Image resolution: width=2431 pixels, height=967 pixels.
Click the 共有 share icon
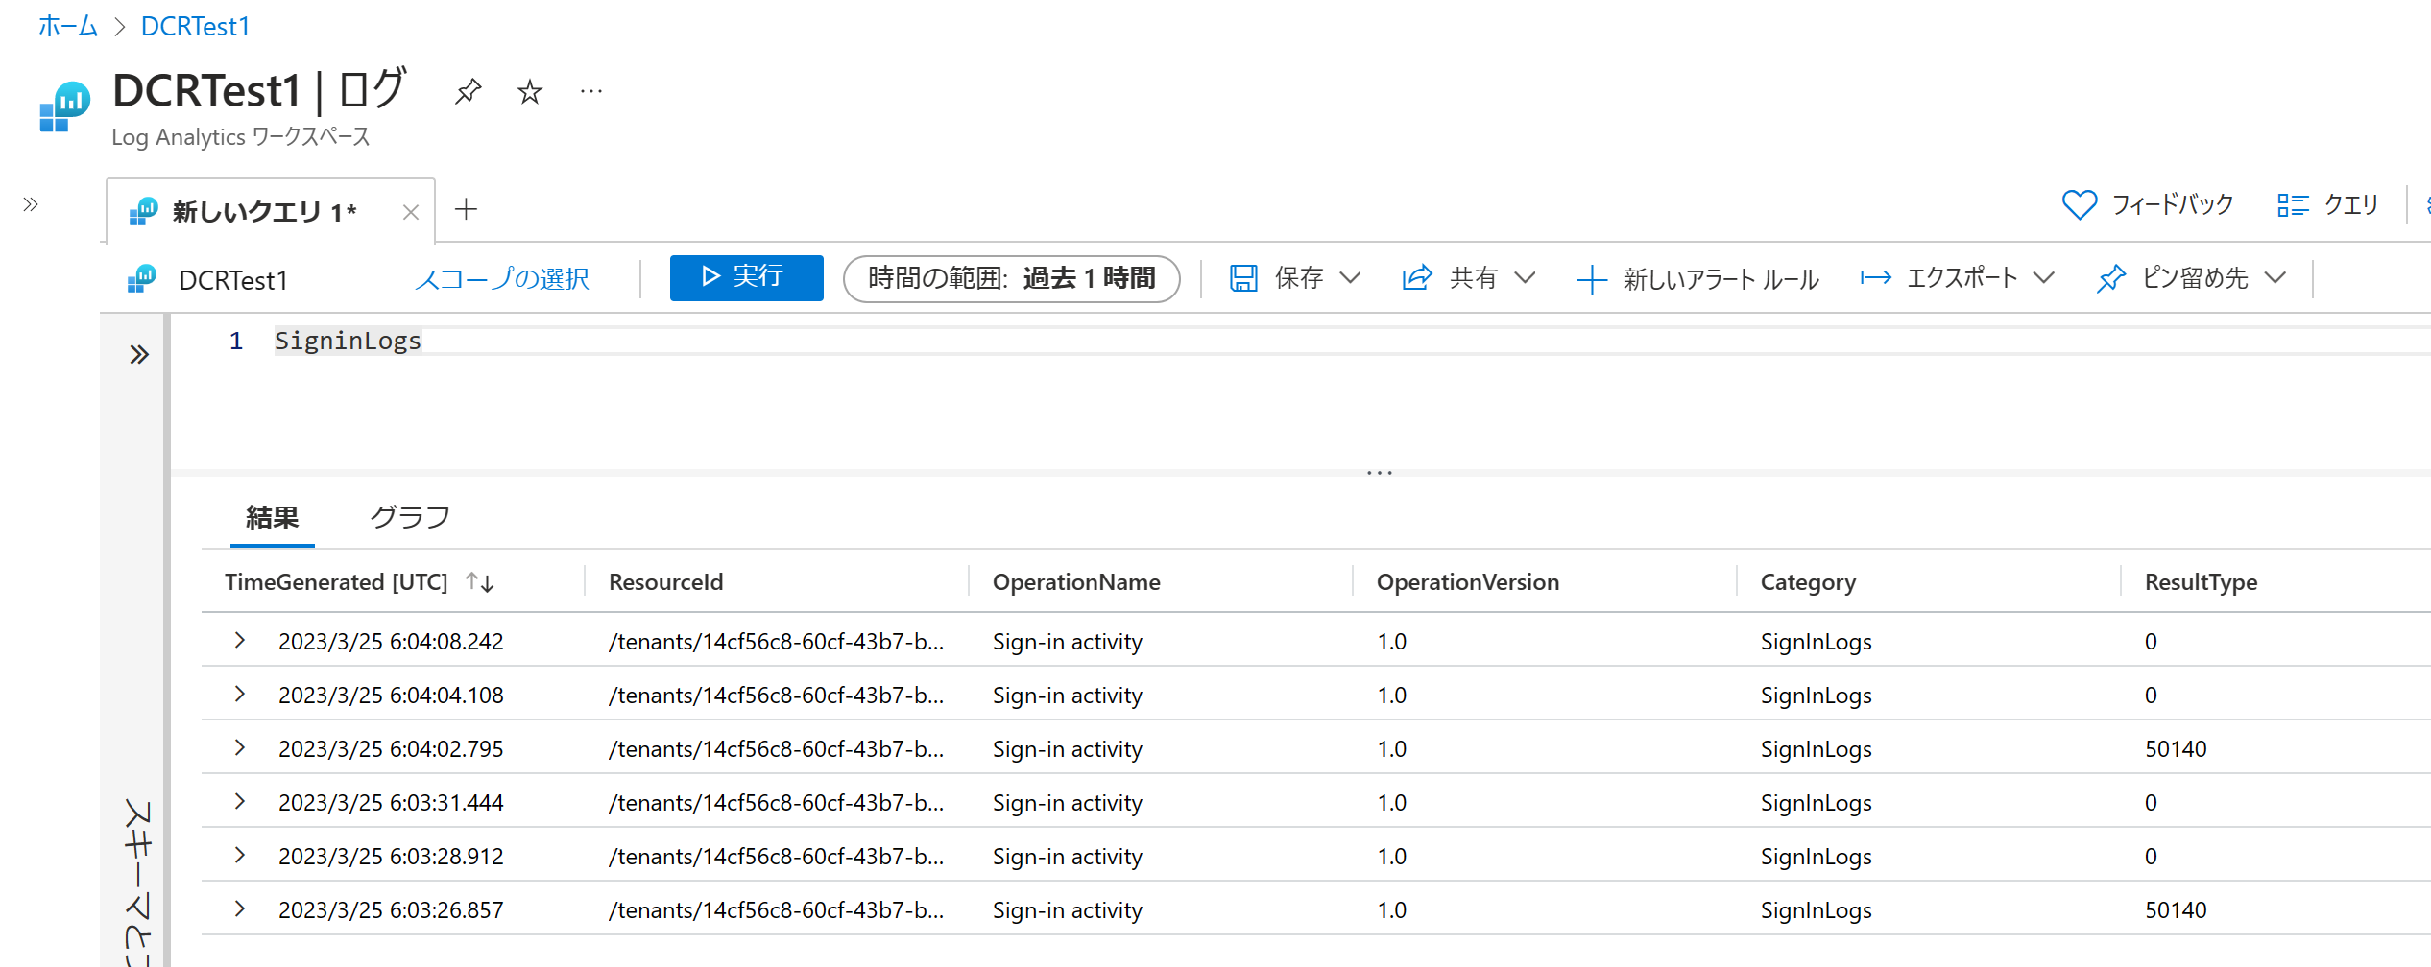[1416, 278]
